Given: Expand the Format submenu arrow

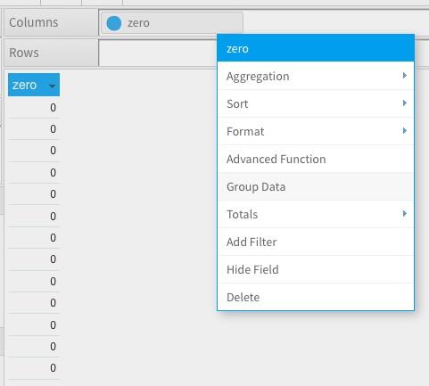Looking at the screenshot, I should (404, 131).
